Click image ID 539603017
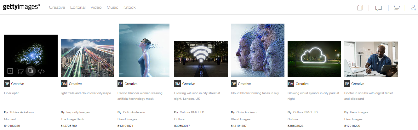418x130 pixels. (182, 126)
